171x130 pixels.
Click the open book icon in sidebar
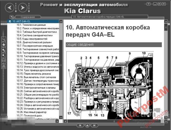tap(4, 61)
